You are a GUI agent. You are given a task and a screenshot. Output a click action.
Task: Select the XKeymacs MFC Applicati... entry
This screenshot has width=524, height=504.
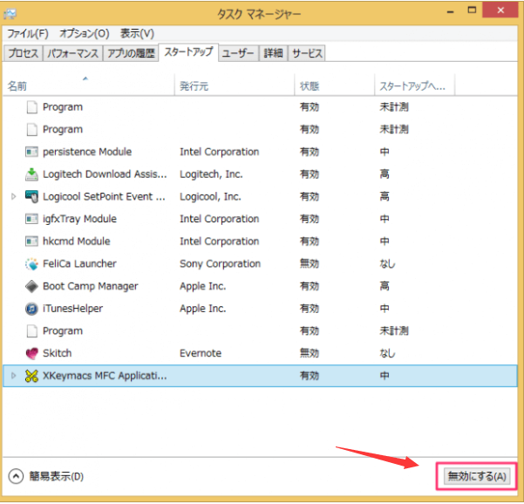coord(105,376)
